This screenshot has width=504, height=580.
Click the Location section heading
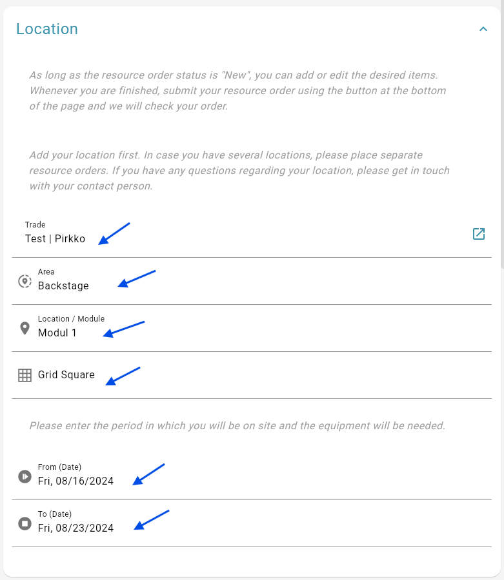47,29
